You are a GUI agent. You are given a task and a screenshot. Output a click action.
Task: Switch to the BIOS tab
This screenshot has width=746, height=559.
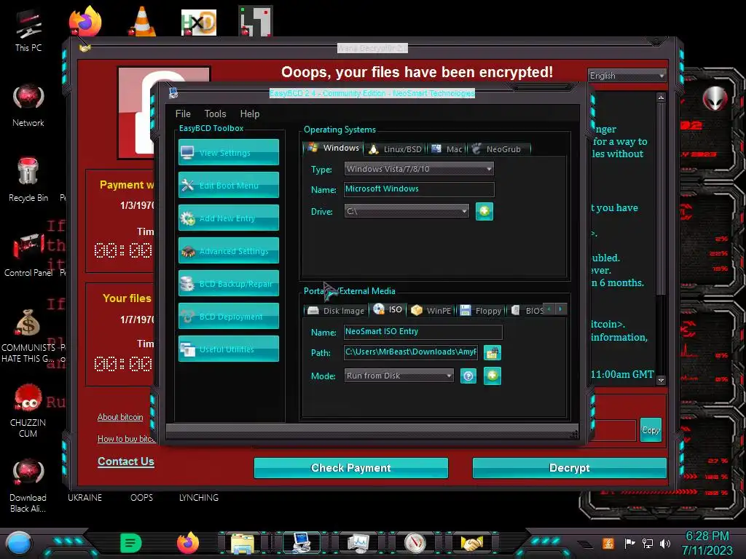tap(527, 311)
